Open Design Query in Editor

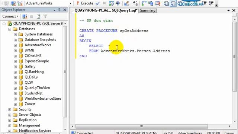point(126,3)
